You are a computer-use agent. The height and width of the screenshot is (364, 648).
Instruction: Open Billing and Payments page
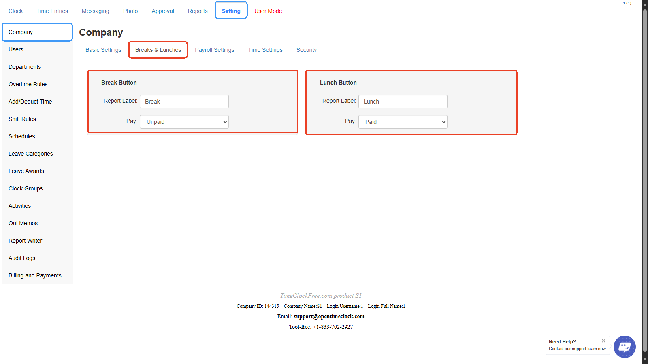[35, 275]
